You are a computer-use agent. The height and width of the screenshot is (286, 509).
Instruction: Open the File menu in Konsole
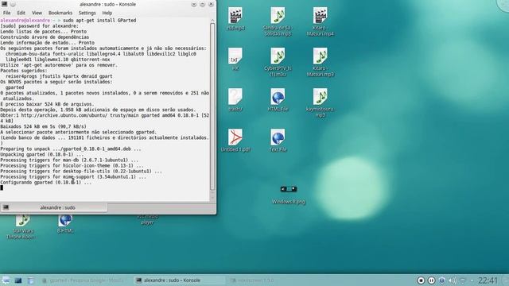tap(7, 13)
